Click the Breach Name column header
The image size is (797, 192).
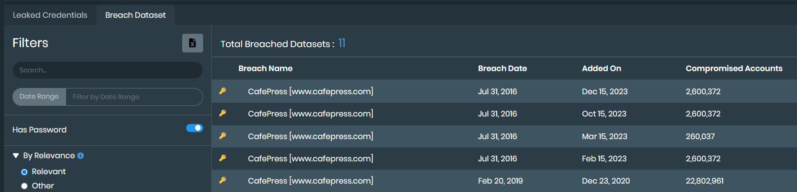[265, 68]
